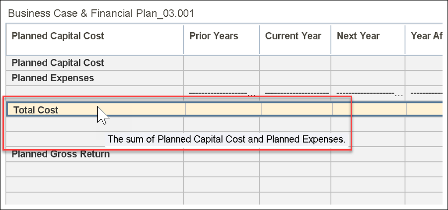
Task: Select Planned Expenses Prior Years cell
Action: 221,78
